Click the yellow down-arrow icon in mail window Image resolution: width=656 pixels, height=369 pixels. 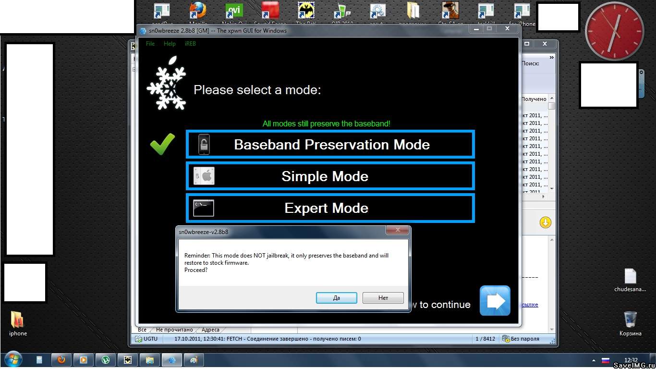click(x=545, y=222)
